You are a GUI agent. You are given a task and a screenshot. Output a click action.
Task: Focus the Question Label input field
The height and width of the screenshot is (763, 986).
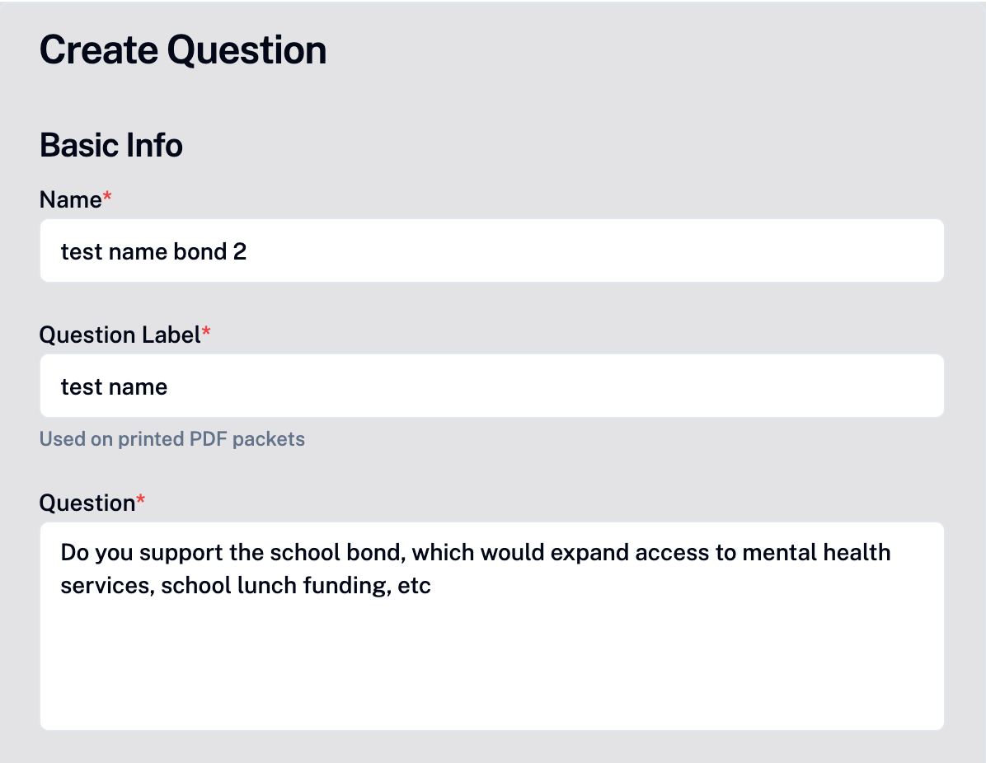[x=491, y=386]
